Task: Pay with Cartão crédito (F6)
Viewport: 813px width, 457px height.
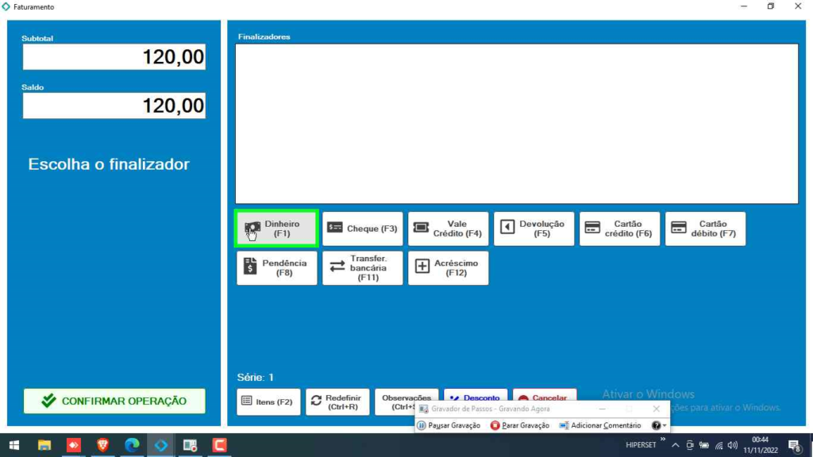Action: click(x=619, y=228)
